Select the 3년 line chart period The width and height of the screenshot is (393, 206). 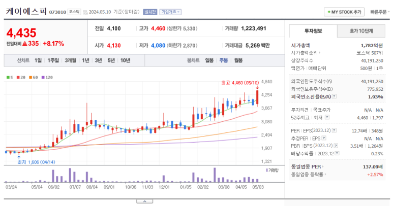(x=98, y=60)
